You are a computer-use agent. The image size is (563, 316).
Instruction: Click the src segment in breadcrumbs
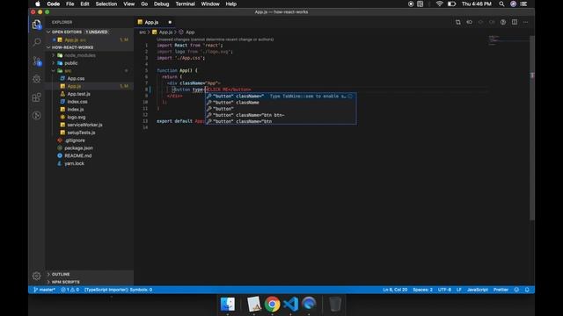tap(143, 32)
